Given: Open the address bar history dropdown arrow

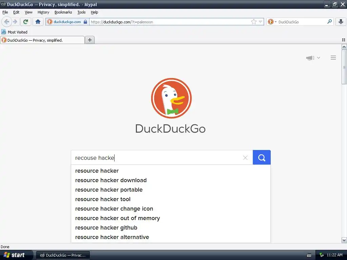Looking at the screenshot, I should pos(261,22).
